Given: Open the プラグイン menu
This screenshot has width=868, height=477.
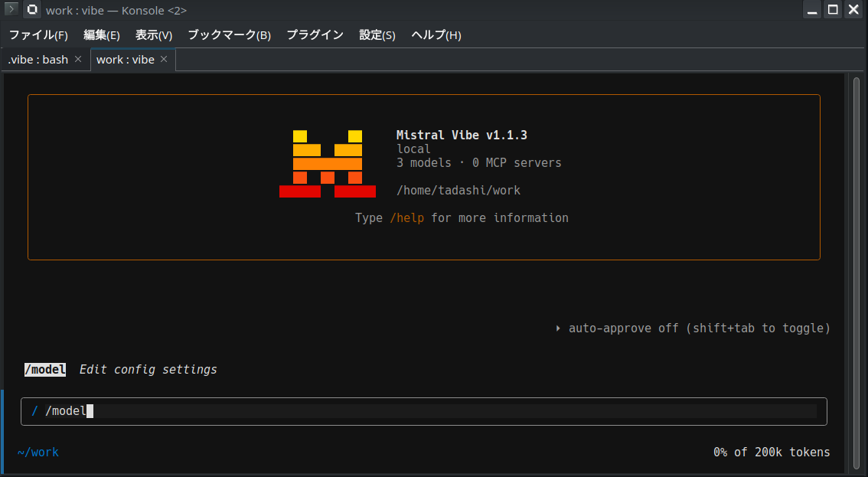Looking at the screenshot, I should tap(315, 35).
